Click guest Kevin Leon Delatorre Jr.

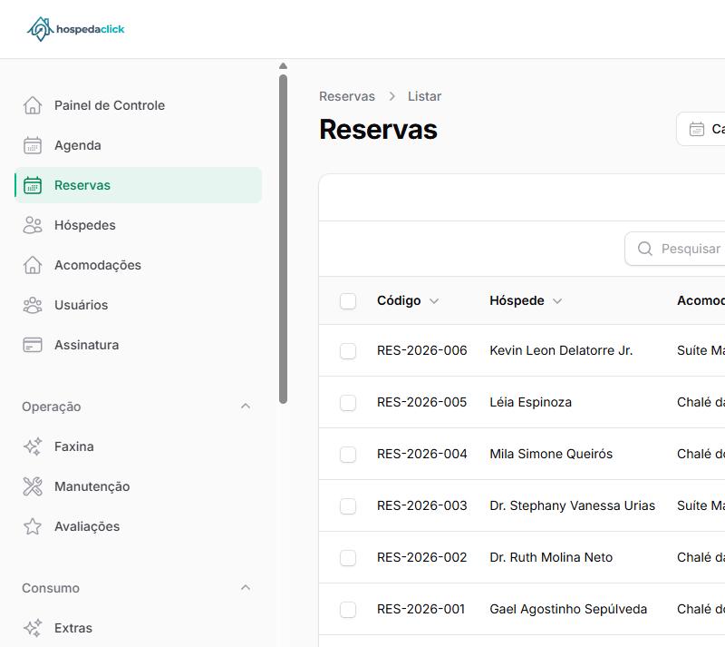pos(561,350)
